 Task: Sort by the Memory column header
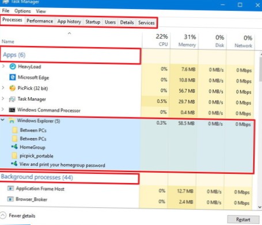pos(184,41)
